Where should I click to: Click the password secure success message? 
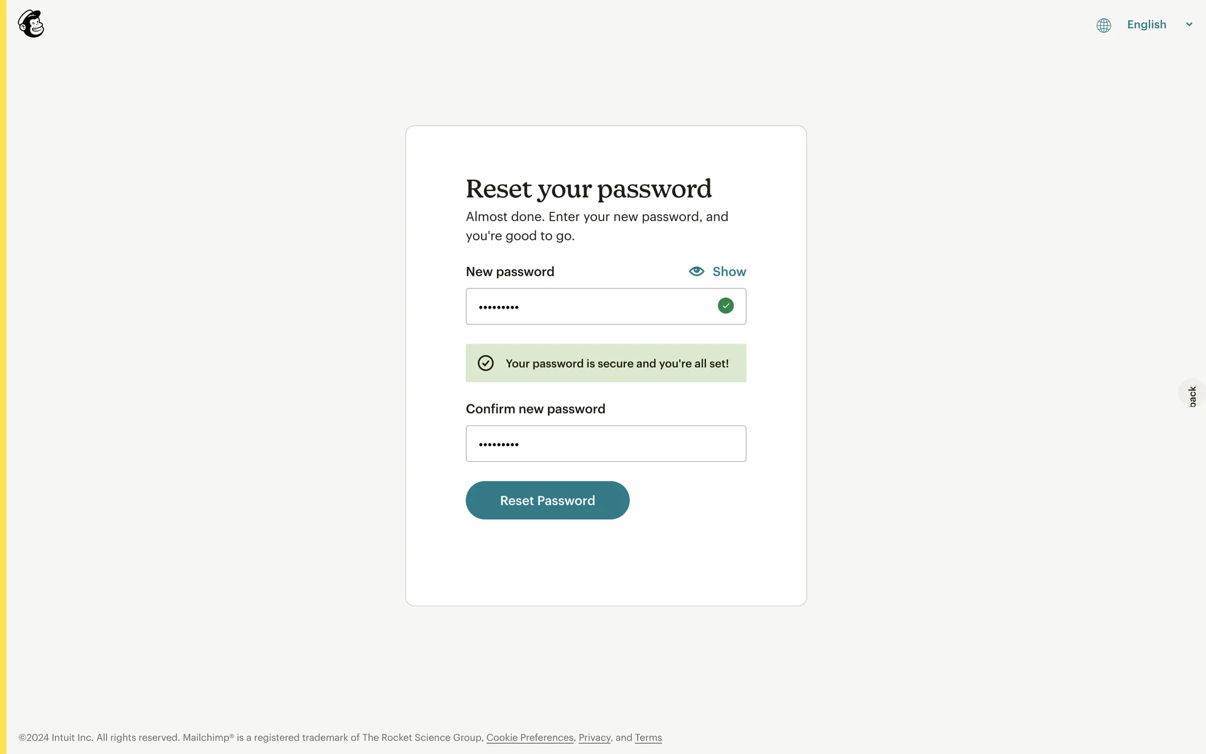(x=617, y=364)
